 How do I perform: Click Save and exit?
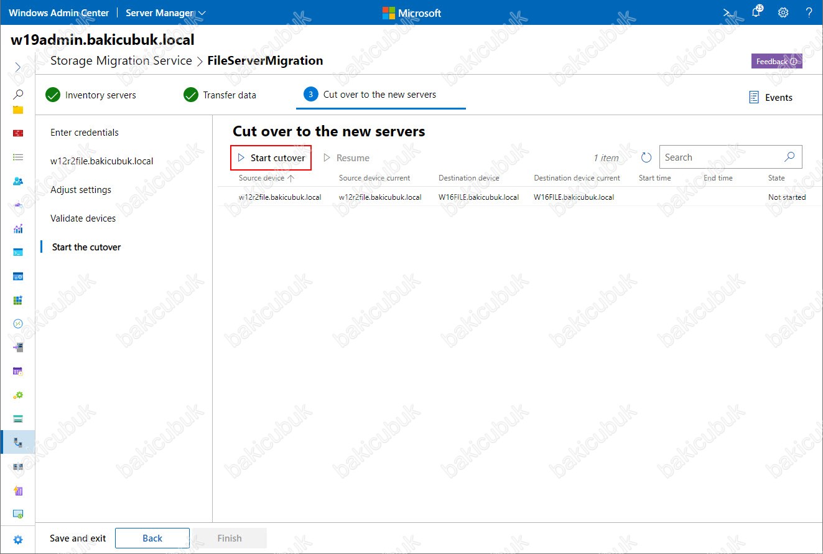click(78, 538)
